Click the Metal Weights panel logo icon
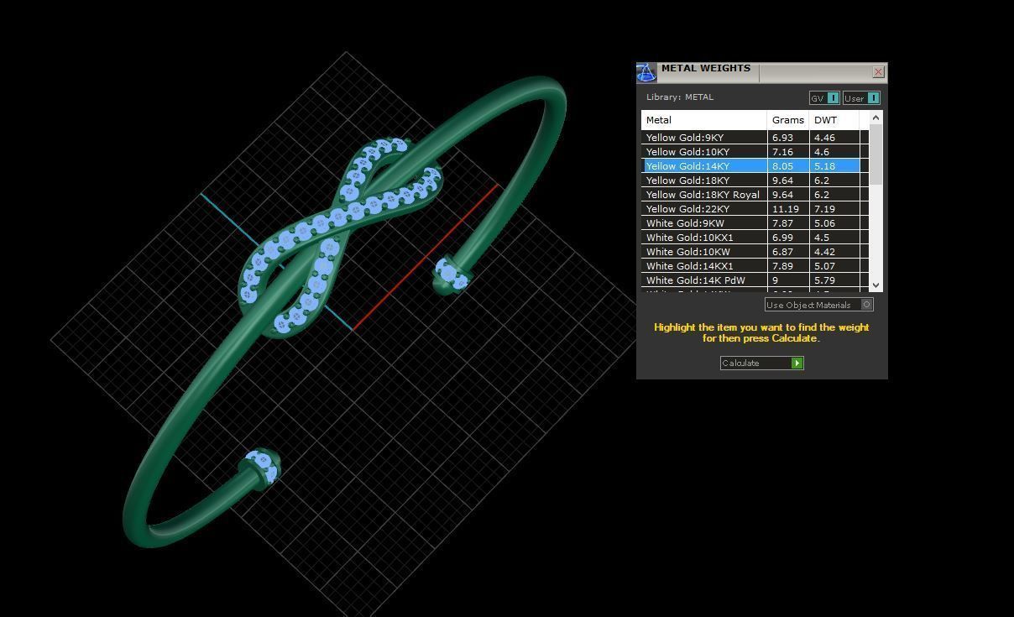1014x617 pixels. (x=646, y=72)
